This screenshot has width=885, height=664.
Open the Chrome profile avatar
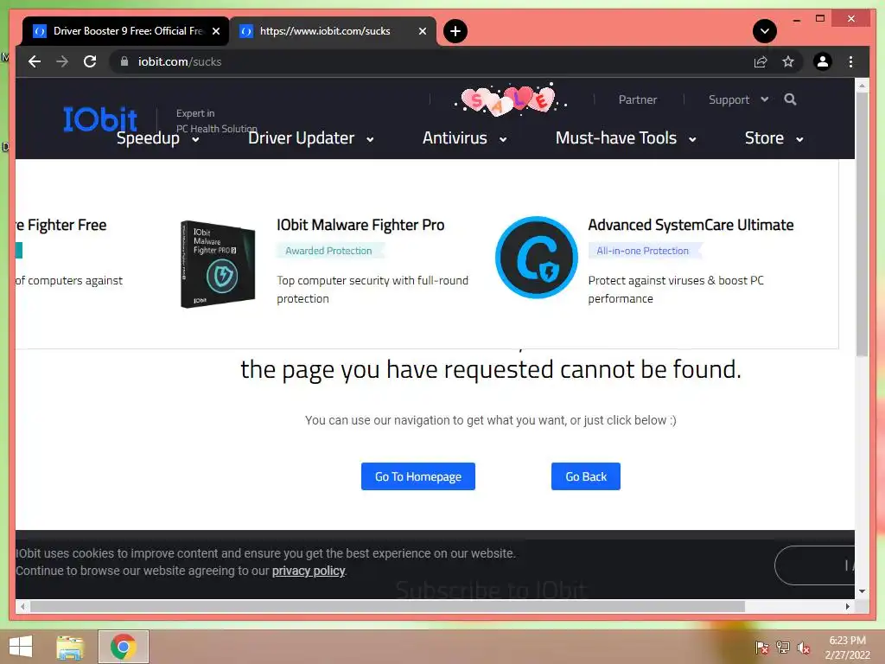click(x=823, y=61)
